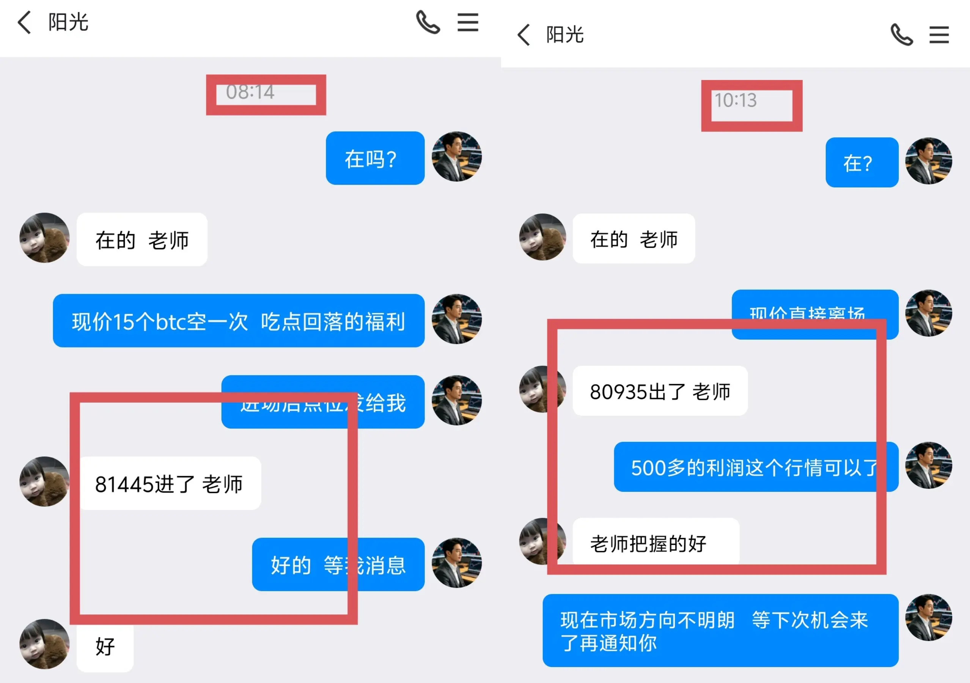Open the hamburger menu in left chat
This screenshot has width=970, height=683.
tap(468, 22)
